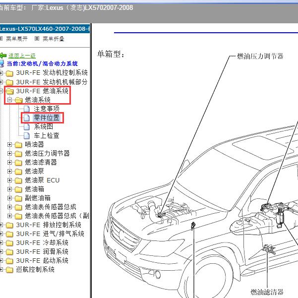
Task: Click the folder icon for 燃油泵
Action: pyautogui.click(x=18, y=172)
